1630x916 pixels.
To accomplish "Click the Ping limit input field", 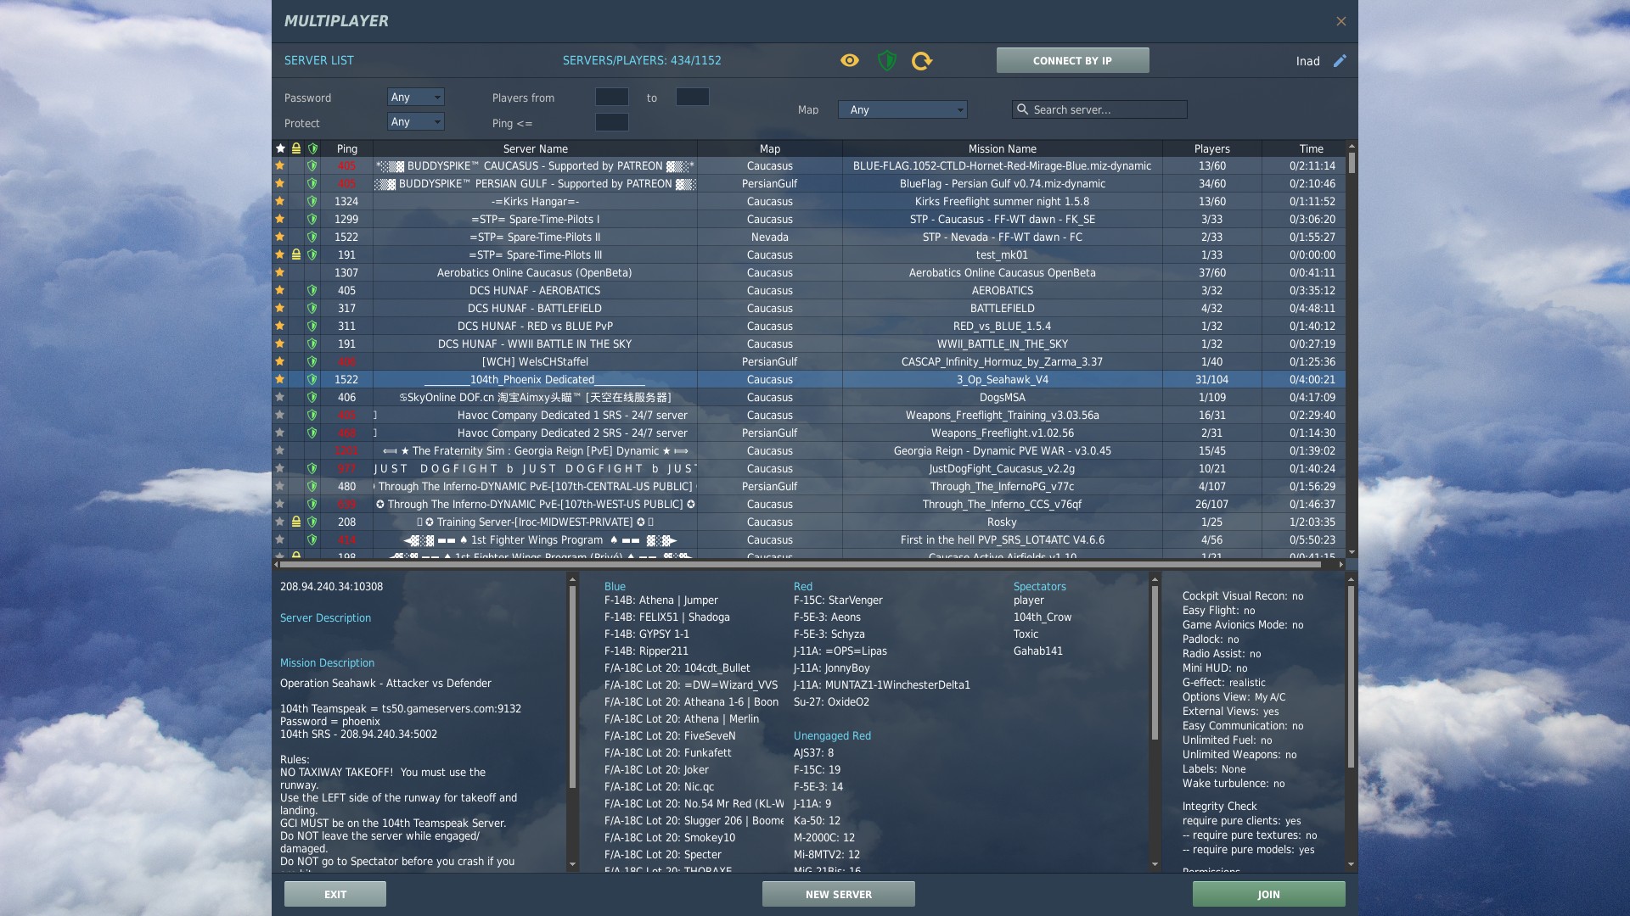I will pyautogui.click(x=612, y=122).
